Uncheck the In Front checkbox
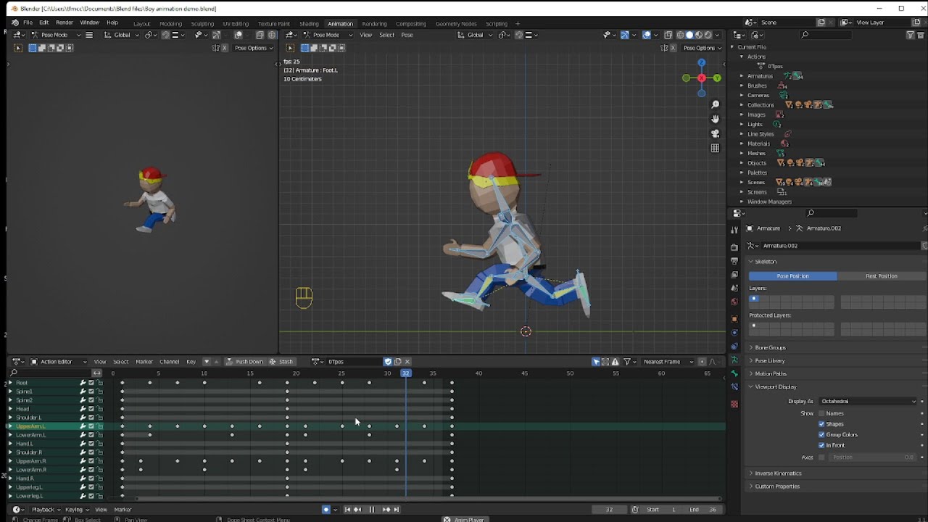 point(821,445)
